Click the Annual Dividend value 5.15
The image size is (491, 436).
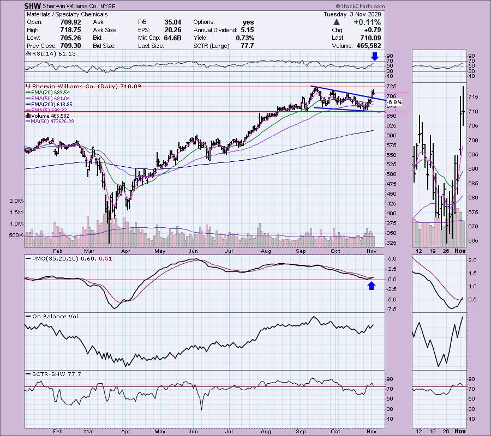[247, 30]
